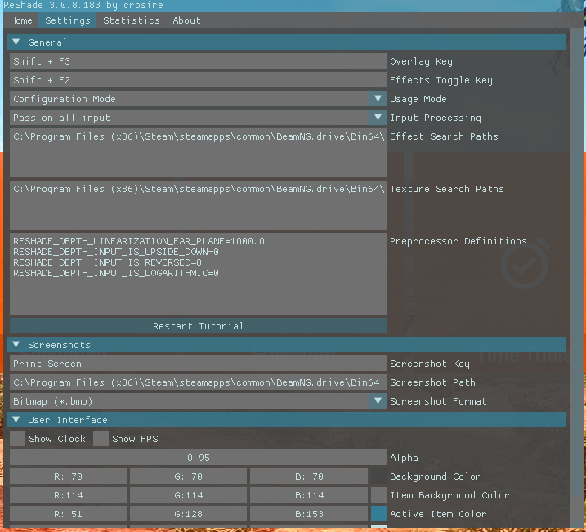This screenshot has height=532, width=586.
Task: Select the Pass on all input combo box
Action: click(x=198, y=118)
